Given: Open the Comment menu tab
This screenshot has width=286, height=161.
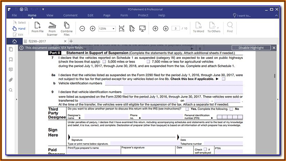Looking at the screenshot, I should click(70, 15).
